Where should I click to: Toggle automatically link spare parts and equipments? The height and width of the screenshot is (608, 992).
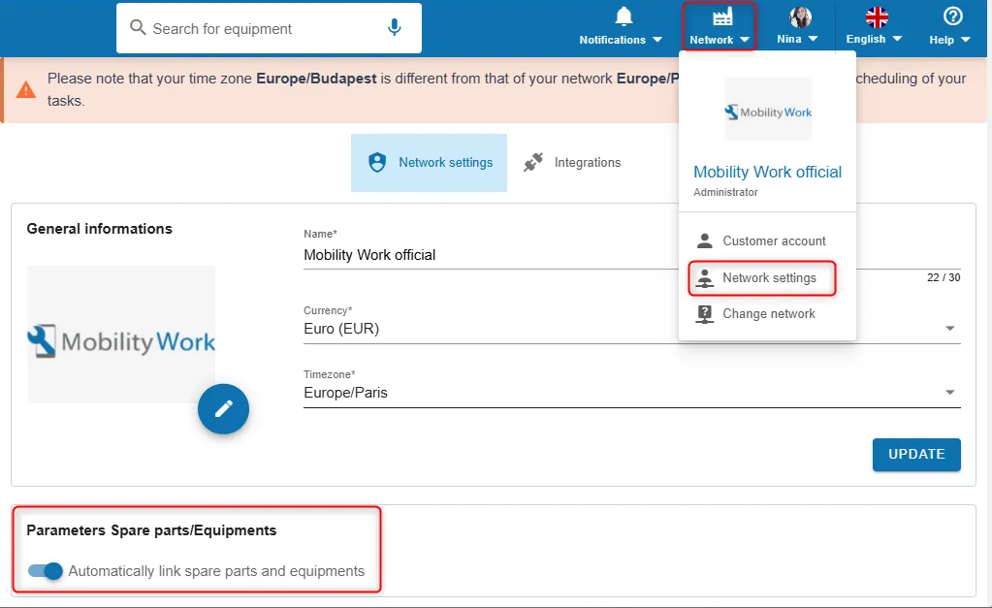point(46,571)
